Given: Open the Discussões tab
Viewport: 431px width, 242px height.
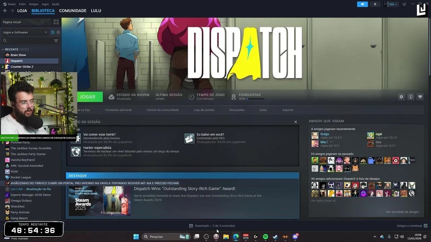Looking at the screenshot, I should pyautogui.click(x=237, y=110).
